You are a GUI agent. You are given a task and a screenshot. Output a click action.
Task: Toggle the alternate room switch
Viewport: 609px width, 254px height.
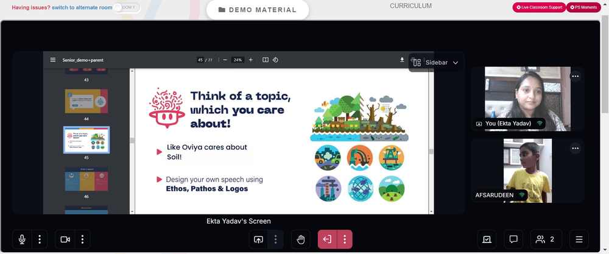[x=127, y=7]
